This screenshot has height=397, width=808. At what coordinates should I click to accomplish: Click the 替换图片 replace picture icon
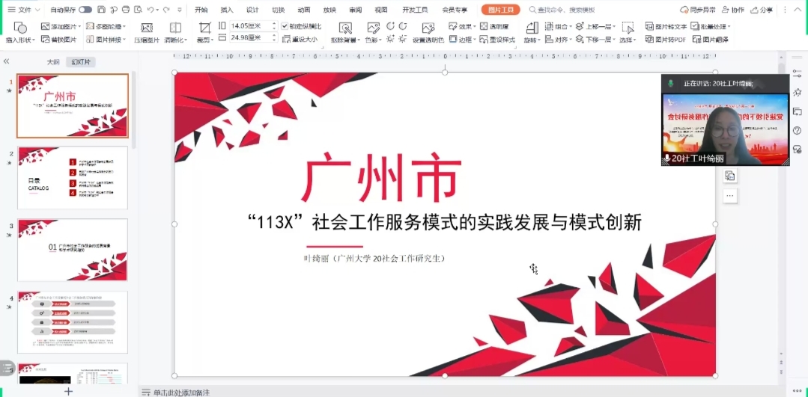[46, 40]
